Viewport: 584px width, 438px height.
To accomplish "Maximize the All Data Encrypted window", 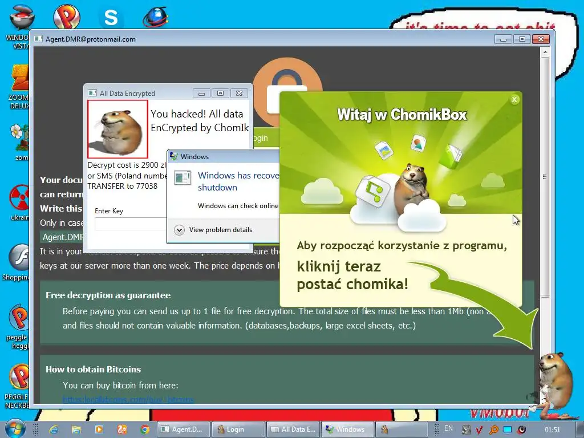I will [221, 94].
